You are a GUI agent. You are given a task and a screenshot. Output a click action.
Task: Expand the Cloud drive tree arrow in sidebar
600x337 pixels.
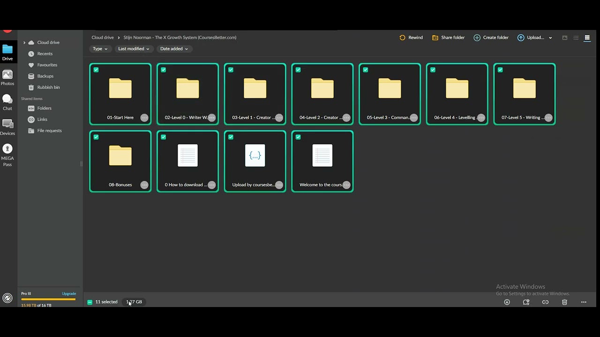(x=24, y=43)
